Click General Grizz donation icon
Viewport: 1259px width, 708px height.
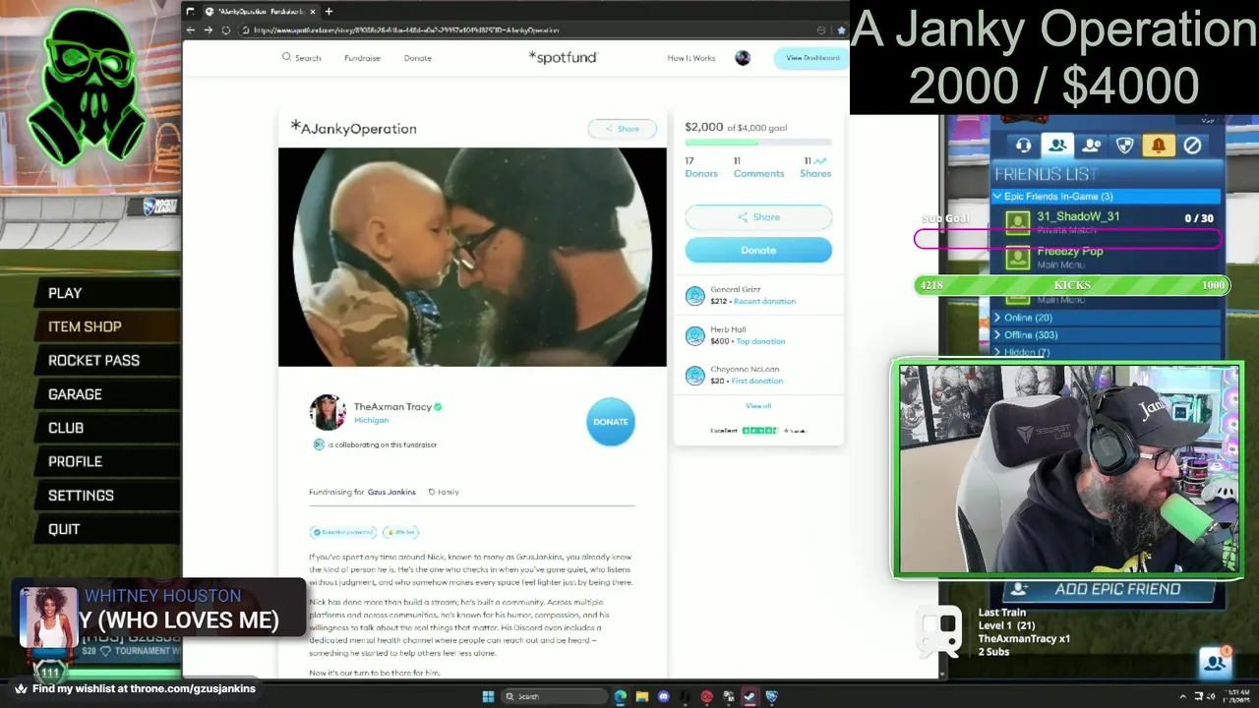pos(695,295)
